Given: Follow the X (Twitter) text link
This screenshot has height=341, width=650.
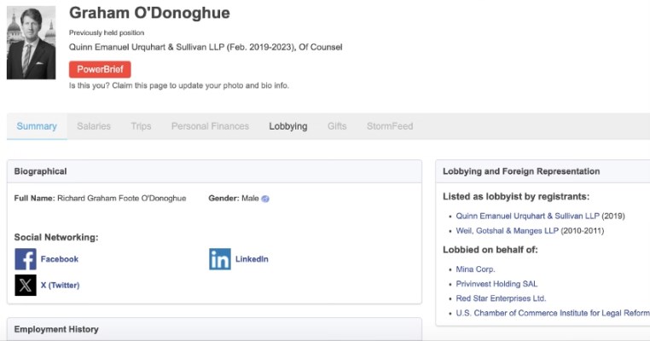Looking at the screenshot, I should [60, 285].
